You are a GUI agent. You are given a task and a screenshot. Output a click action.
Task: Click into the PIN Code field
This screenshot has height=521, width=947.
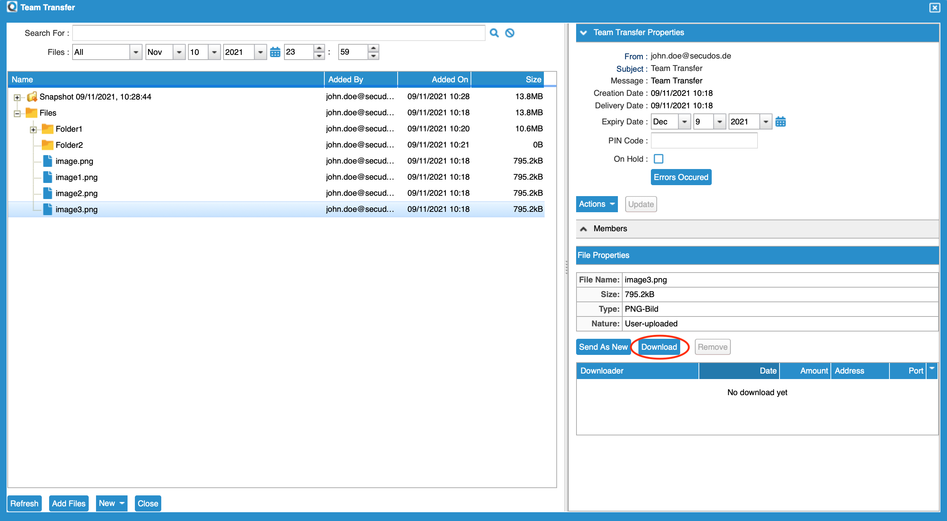point(704,141)
